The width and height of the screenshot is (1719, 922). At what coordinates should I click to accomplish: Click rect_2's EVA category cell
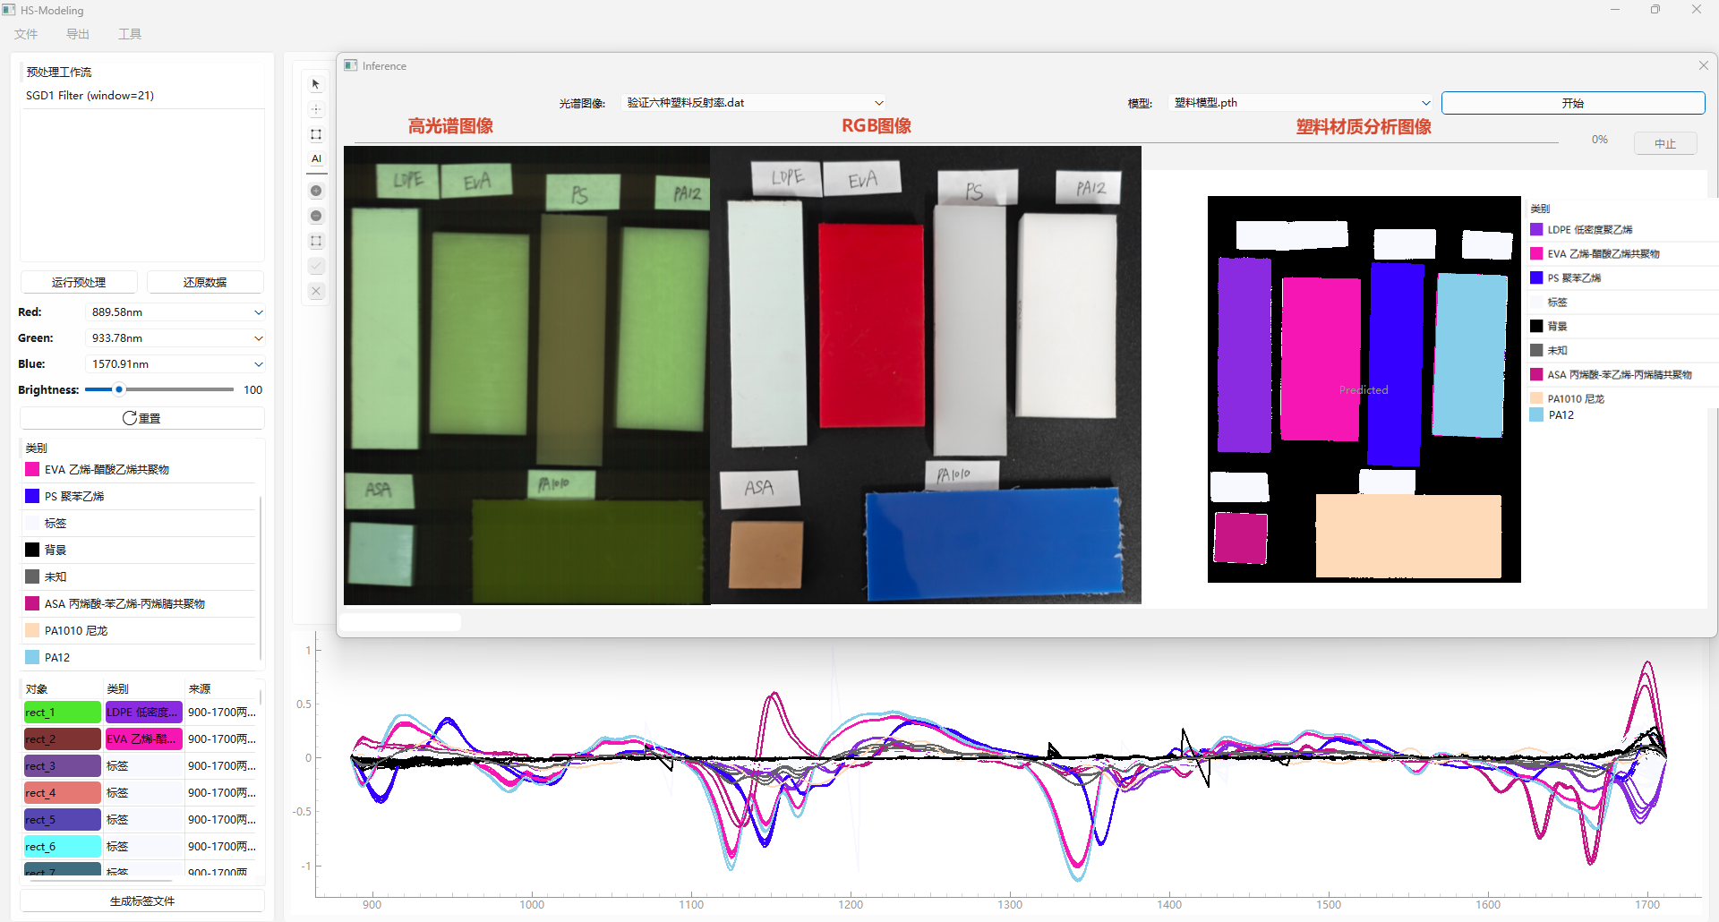(143, 739)
